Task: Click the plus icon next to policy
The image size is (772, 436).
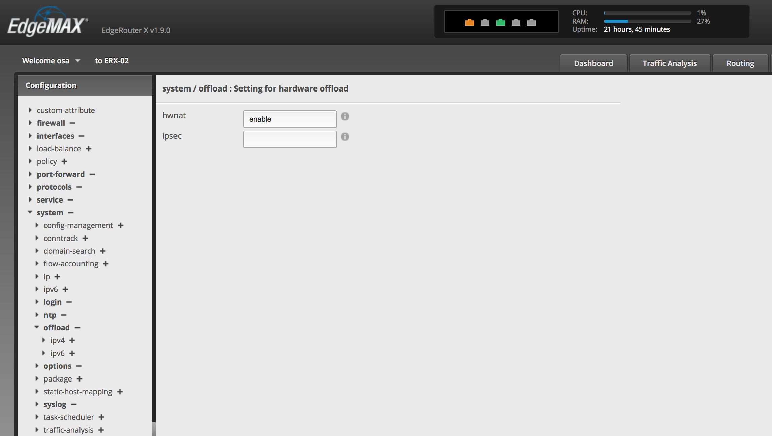Action: (64, 161)
